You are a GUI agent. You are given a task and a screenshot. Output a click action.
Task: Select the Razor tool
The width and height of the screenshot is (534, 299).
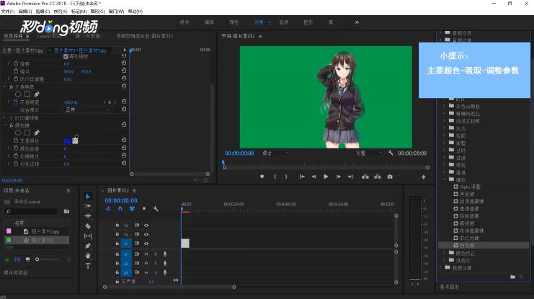pos(88,226)
